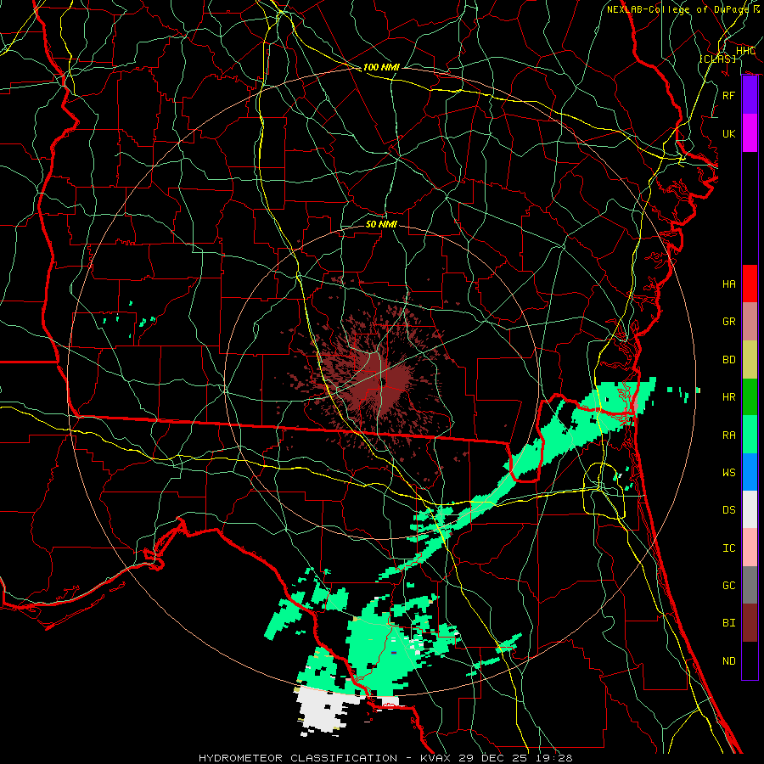Click the IC pink legend swatch
The image size is (764, 764).
(750, 548)
